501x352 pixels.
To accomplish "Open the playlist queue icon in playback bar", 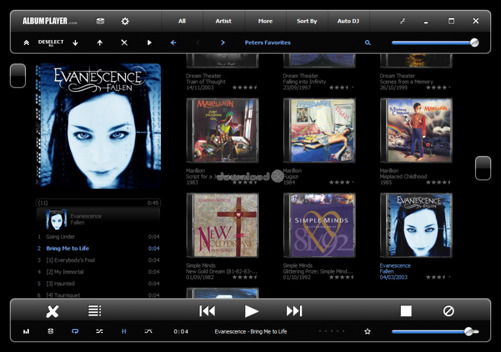I will pyautogui.click(x=94, y=310).
